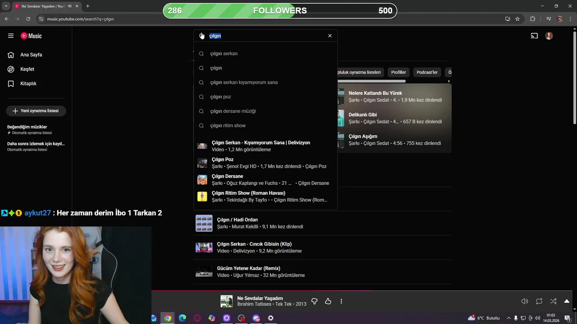The width and height of the screenshot is (577, 324).
Task: Open the YouTube Music logo home link
Action: pos(31,36)
